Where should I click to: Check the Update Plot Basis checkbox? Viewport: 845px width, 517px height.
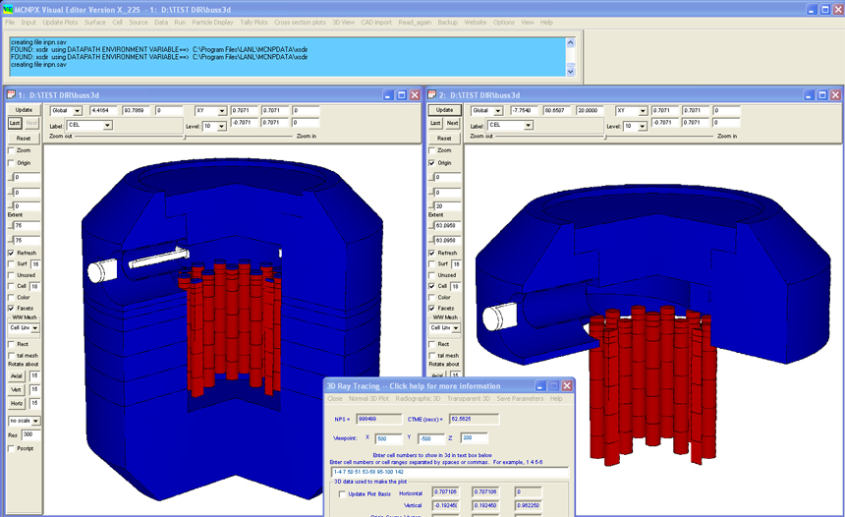pos(342,493)
